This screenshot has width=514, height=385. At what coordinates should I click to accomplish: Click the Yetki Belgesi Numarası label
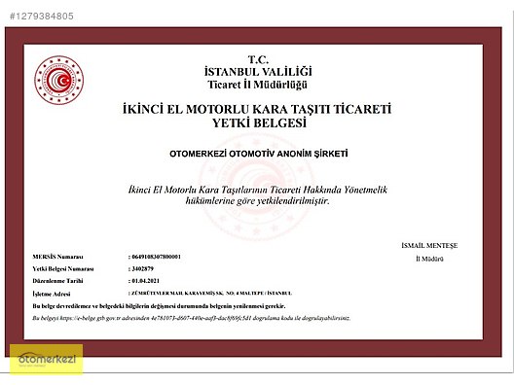tap(63, 268)
